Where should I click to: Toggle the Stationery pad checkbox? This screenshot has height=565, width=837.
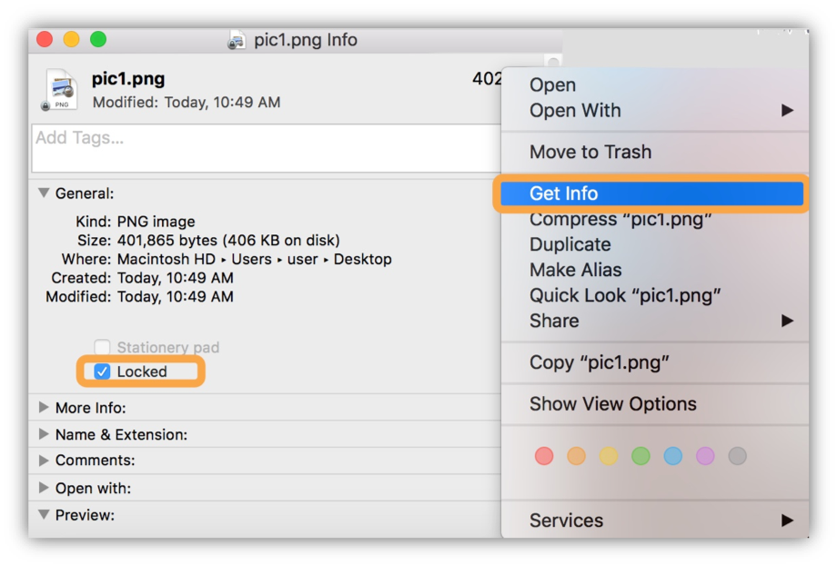[103, 347]
